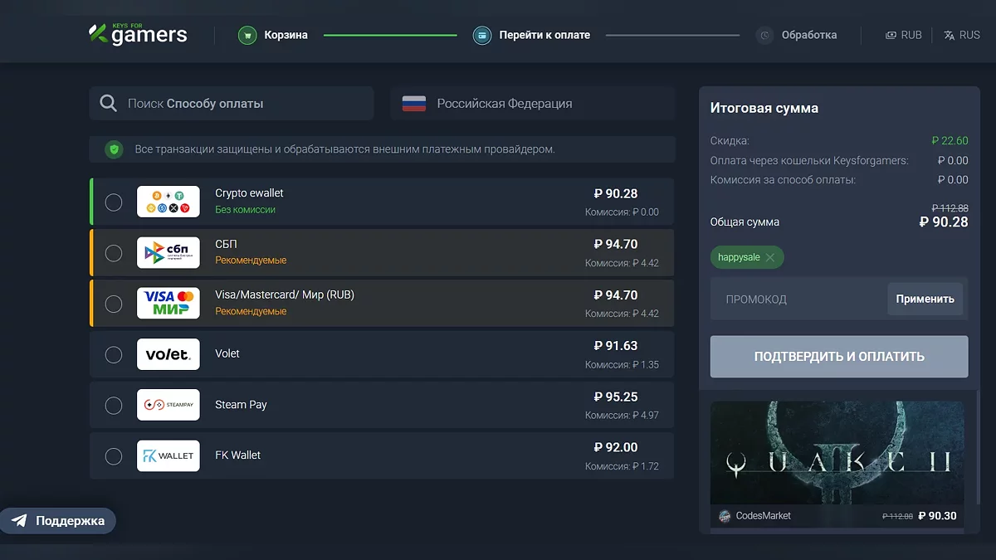The height and width of the screenshot is (560, 996).
Task: Click the Telegram support icon
Action: tap(19, 521)
